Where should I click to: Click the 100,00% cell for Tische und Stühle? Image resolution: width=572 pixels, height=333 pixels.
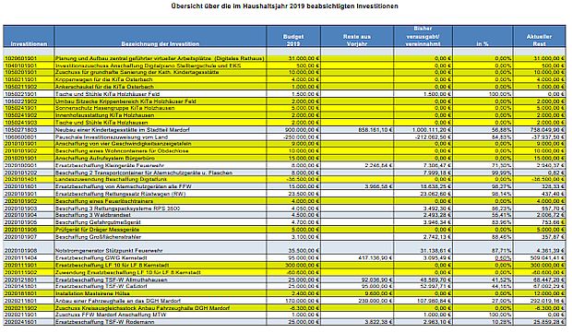[x=483, y=94]
